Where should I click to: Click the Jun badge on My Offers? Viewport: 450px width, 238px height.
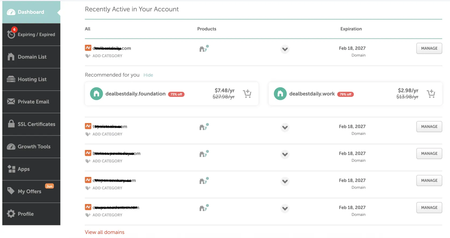pyautogui.click(x=50, y=186)
